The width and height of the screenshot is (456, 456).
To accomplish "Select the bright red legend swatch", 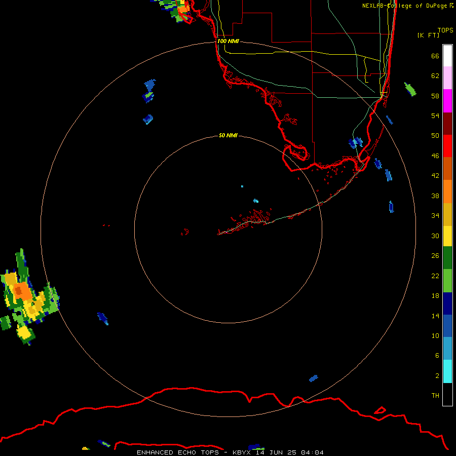I will [447, 146].
